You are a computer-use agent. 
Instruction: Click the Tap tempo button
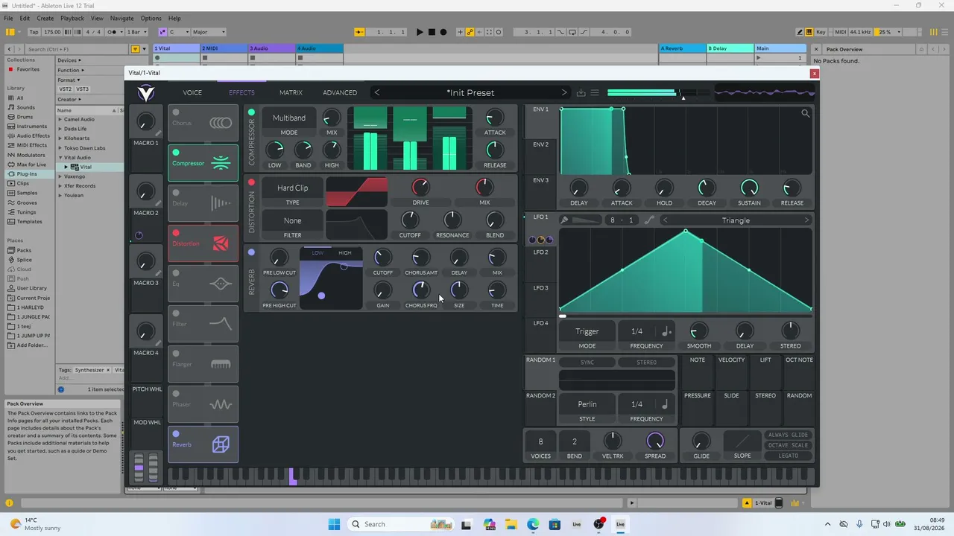[34, 32]
